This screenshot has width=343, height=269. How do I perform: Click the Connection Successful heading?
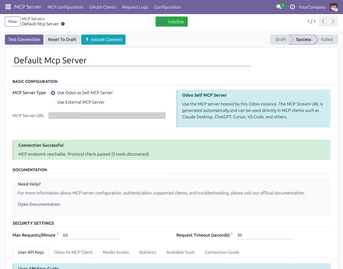point(41,145)
